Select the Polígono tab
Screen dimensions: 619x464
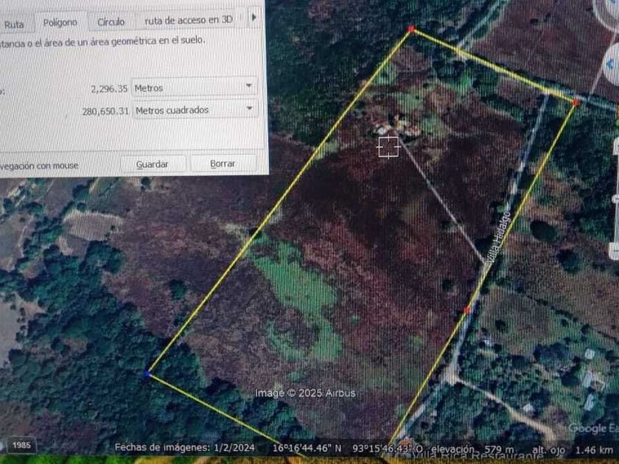(x=60, y=23)
